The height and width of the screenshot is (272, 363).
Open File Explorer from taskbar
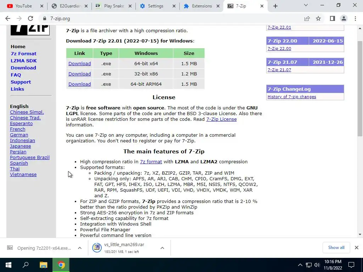coord(43,265)
